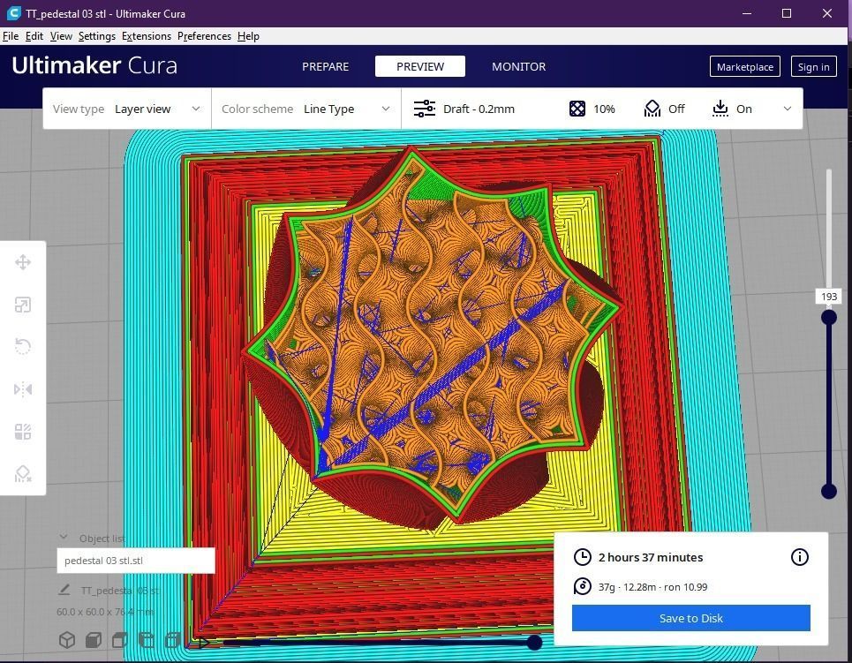The image size is (852, 663).
Task: Click the Cura logo in title bar
Action: coord(13,13)
